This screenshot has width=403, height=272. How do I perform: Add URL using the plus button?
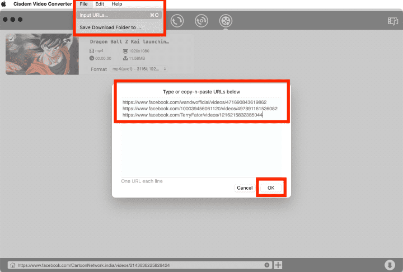278,265
